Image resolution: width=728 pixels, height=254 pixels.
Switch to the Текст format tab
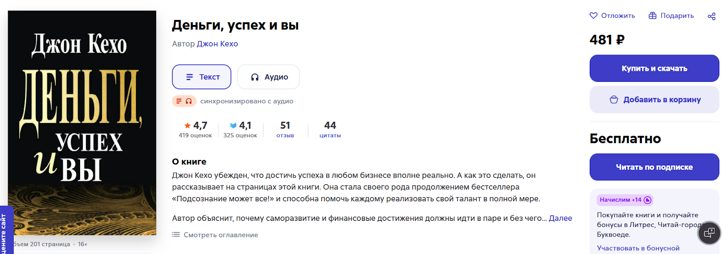click(x=202, y=77)
